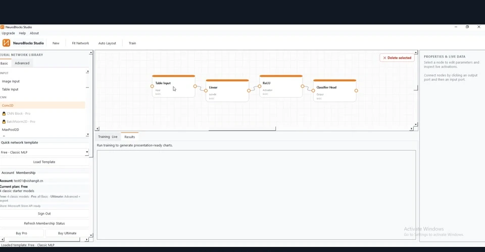Click the lock icon beside BatchNorm2D - Pro
This screenshot has height=252, width=485.
[4, 121]
